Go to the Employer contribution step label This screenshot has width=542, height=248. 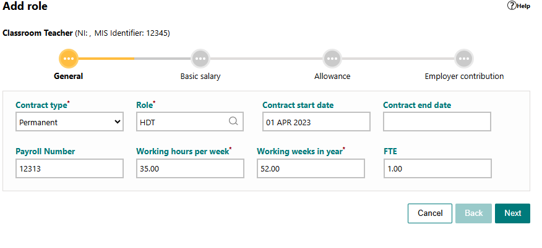point(464,76)
